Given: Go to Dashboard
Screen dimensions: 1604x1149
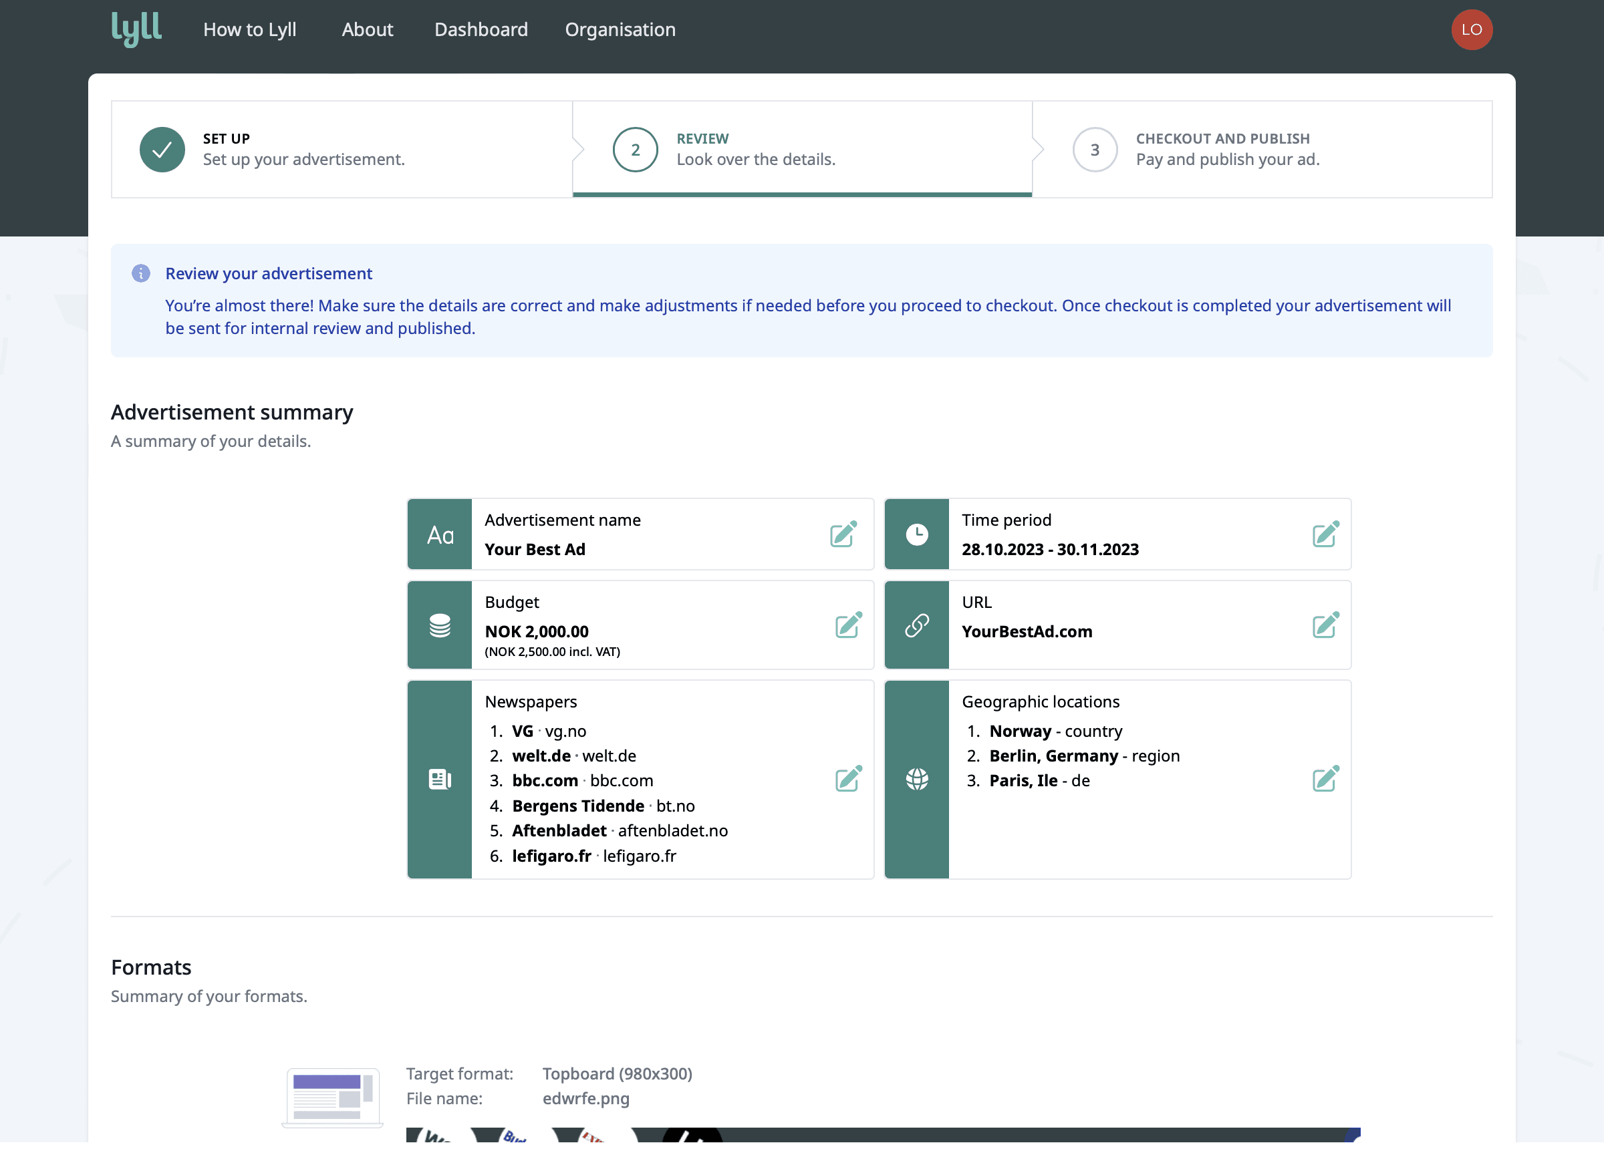Looking at the screenshot, I should tap(481, 29).
